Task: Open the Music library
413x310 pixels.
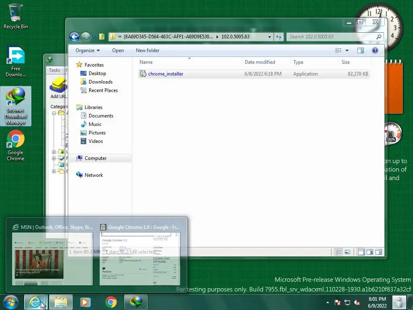Action: coord(95,124)
